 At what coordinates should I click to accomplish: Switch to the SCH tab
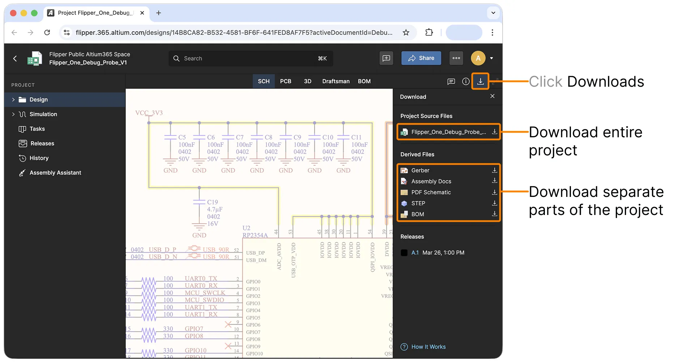(264, 81)
